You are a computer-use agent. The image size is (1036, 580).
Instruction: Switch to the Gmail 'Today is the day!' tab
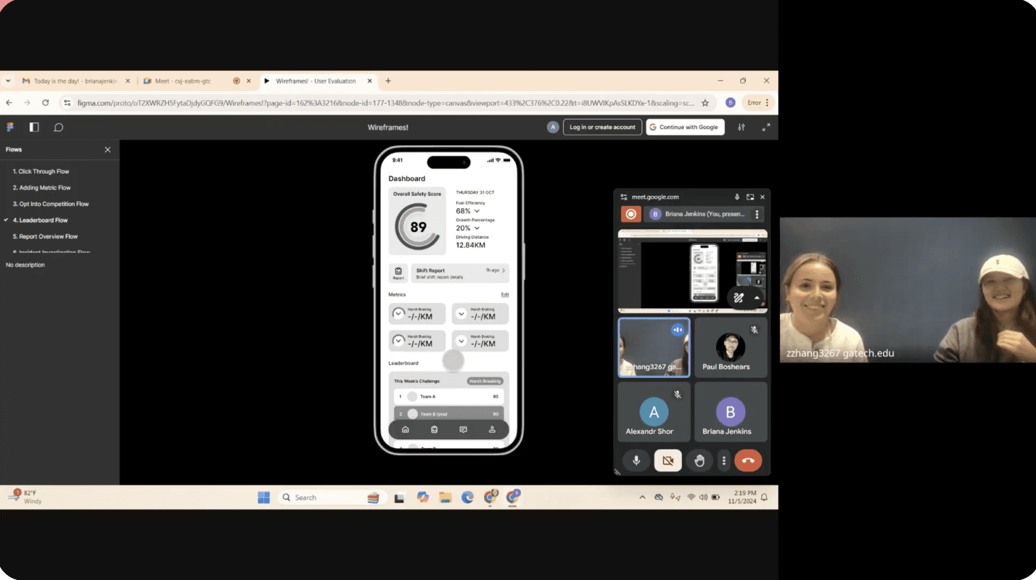point(77,81)
